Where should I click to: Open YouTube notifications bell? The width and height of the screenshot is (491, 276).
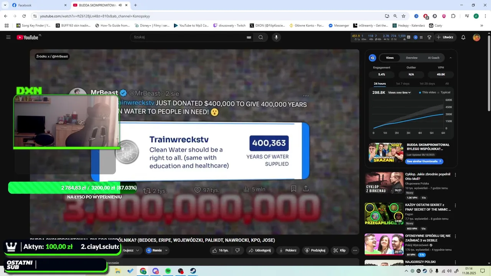point(463,37)
